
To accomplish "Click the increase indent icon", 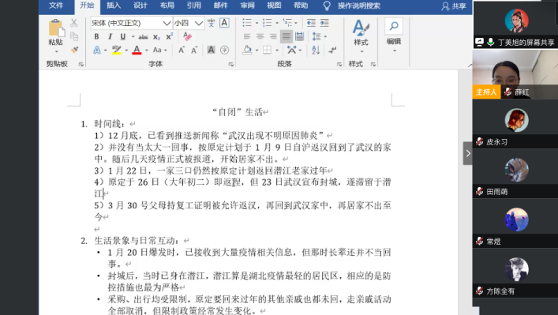I will (x=324, y=23).
